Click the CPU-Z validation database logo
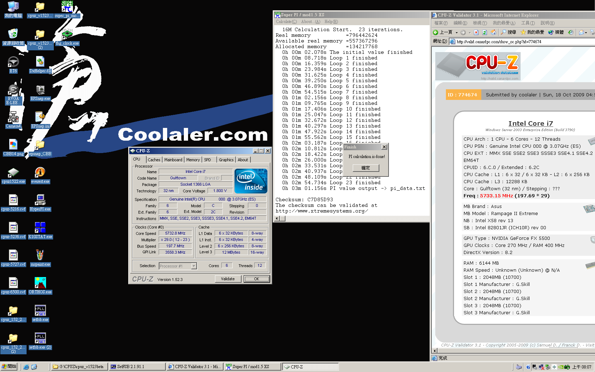Screen dimensions: 595x372 [478, 66]
